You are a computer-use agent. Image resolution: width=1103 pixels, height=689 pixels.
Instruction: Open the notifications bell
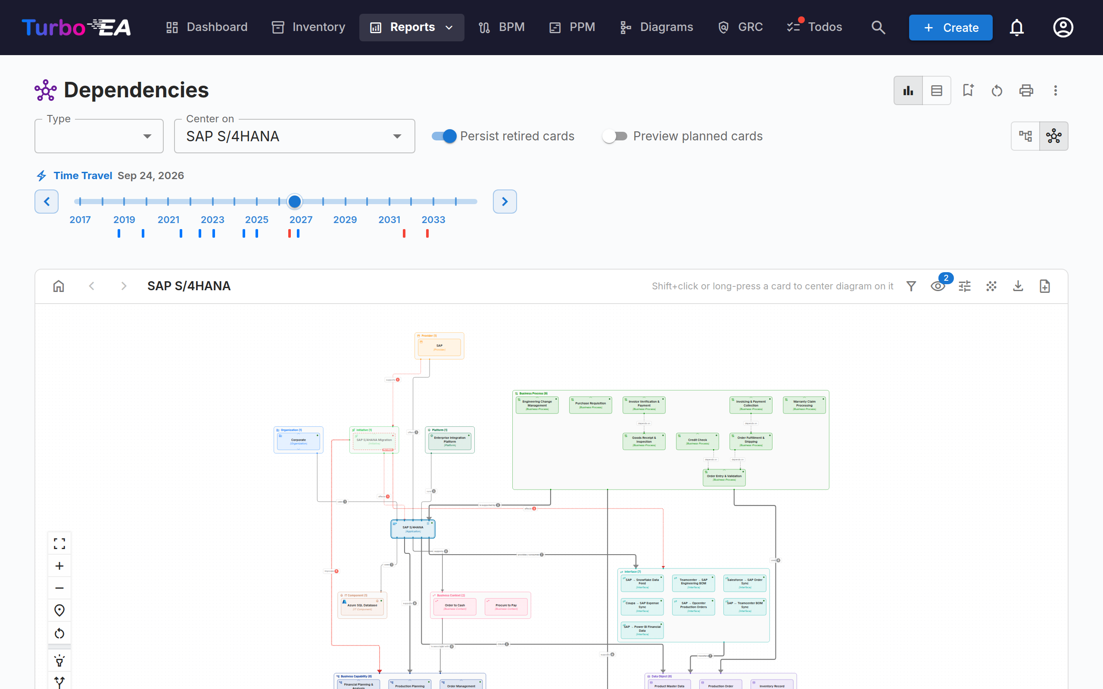(1017, 27)
